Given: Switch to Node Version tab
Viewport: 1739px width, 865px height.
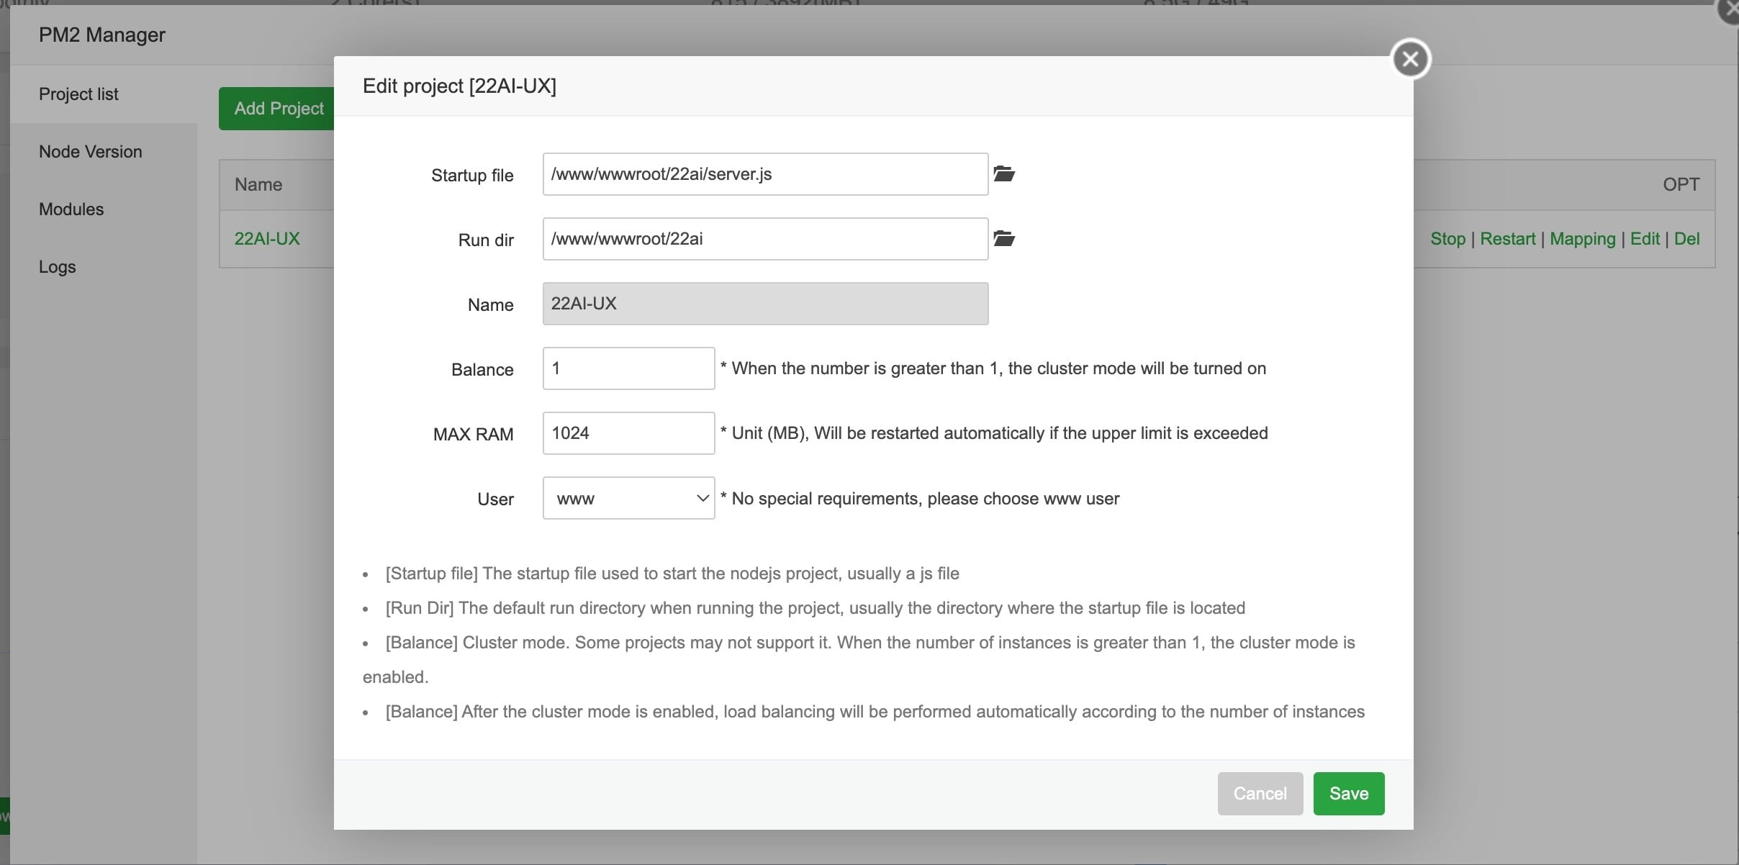Looking at the screenshot, I should click(91, 152).
